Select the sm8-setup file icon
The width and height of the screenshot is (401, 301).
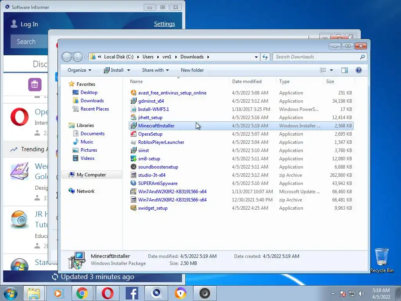[133, 158]
